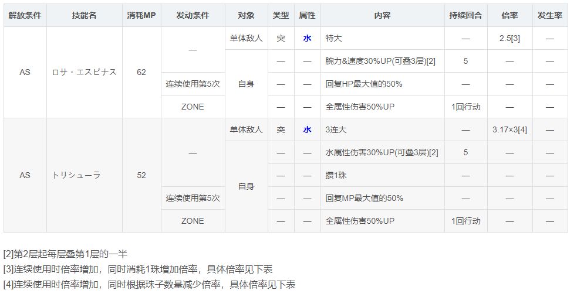This screenshot has width=577, height=297.
Task: Select the 水属性伤害30%UP content cell
Action: point(382,152)
